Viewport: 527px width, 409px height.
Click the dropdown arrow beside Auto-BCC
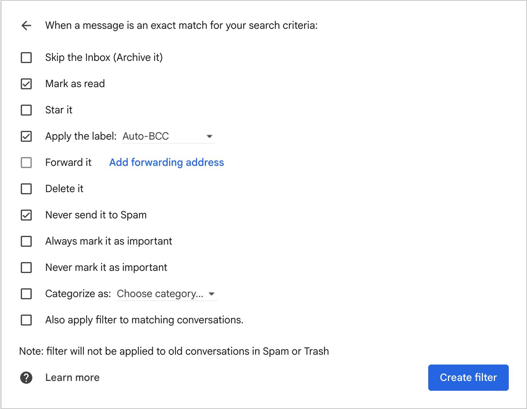pos(210,136)
